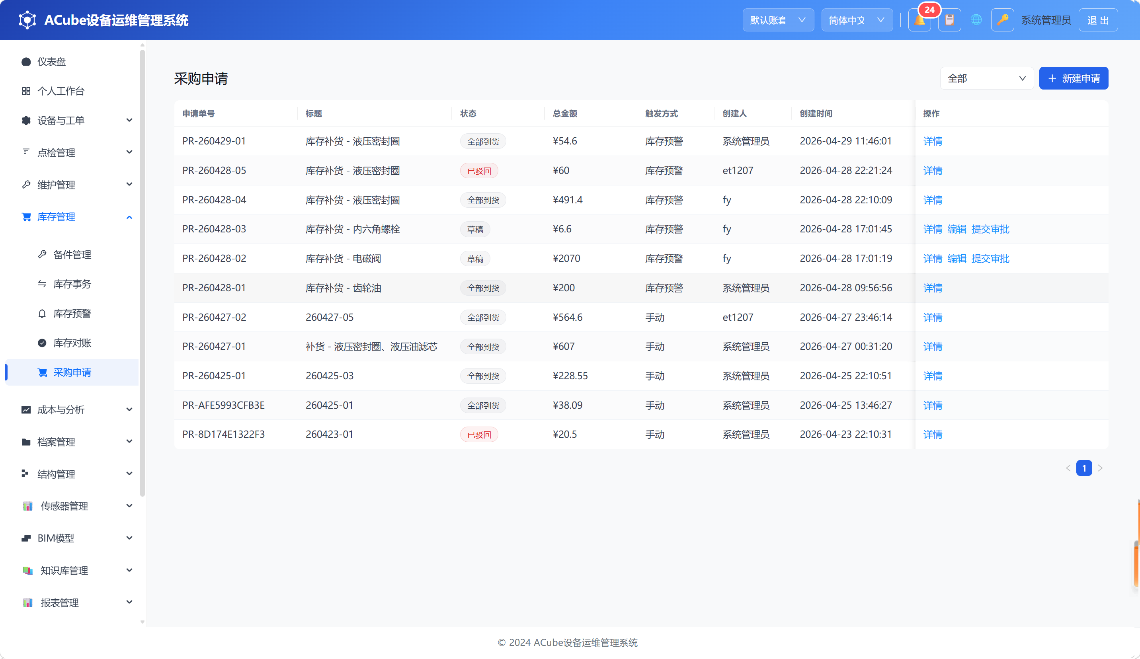Click 编辑 for PR-260428-03
1140x659 pixels.
[x=957, y=229]
